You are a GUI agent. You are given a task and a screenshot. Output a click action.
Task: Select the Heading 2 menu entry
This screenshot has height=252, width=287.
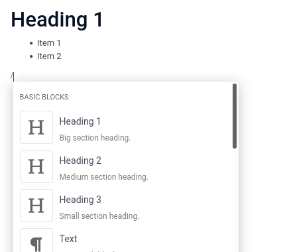tap(124, 166)
